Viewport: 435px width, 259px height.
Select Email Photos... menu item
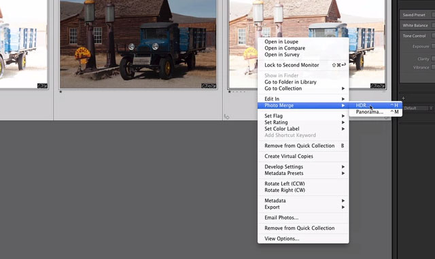[x=303, y=218]
